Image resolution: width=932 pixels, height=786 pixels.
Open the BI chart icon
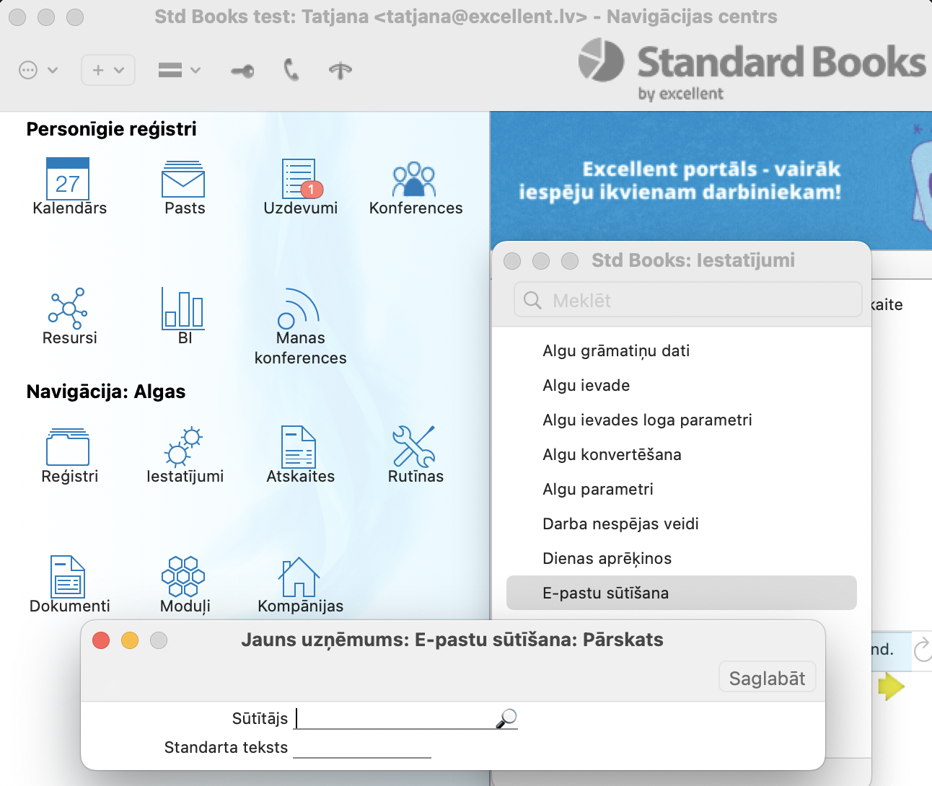(184, 309)
